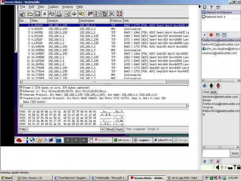241x181 pixels.
Task: Print packets with the printer icon
Action: (x=59, y=14)
